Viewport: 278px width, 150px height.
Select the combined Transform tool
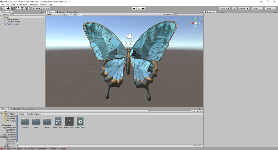click(x=27, y=8)
